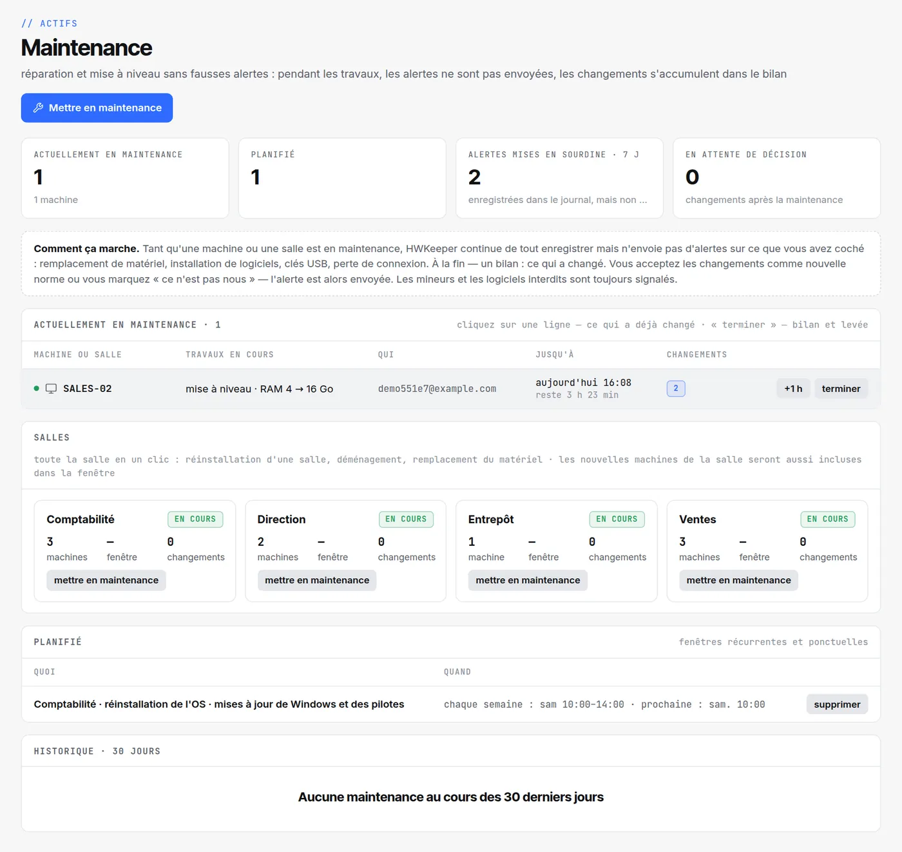Click the '// ACTIFS' breadcrumb label
The image size is (902, 852).
tap(49, 23)
